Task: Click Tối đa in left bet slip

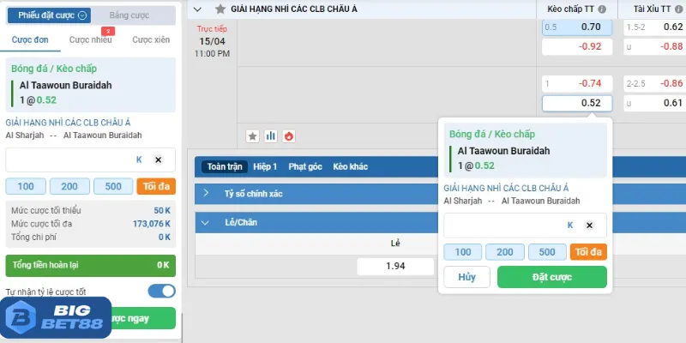Action: (x=156, y=186)
